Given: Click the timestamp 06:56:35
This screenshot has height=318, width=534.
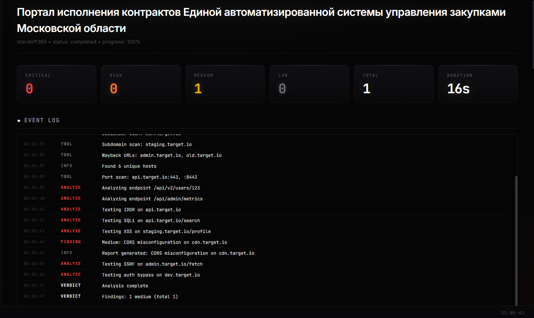Looking at the screenshot, I should pyautogui.click(x=34, y=144).
